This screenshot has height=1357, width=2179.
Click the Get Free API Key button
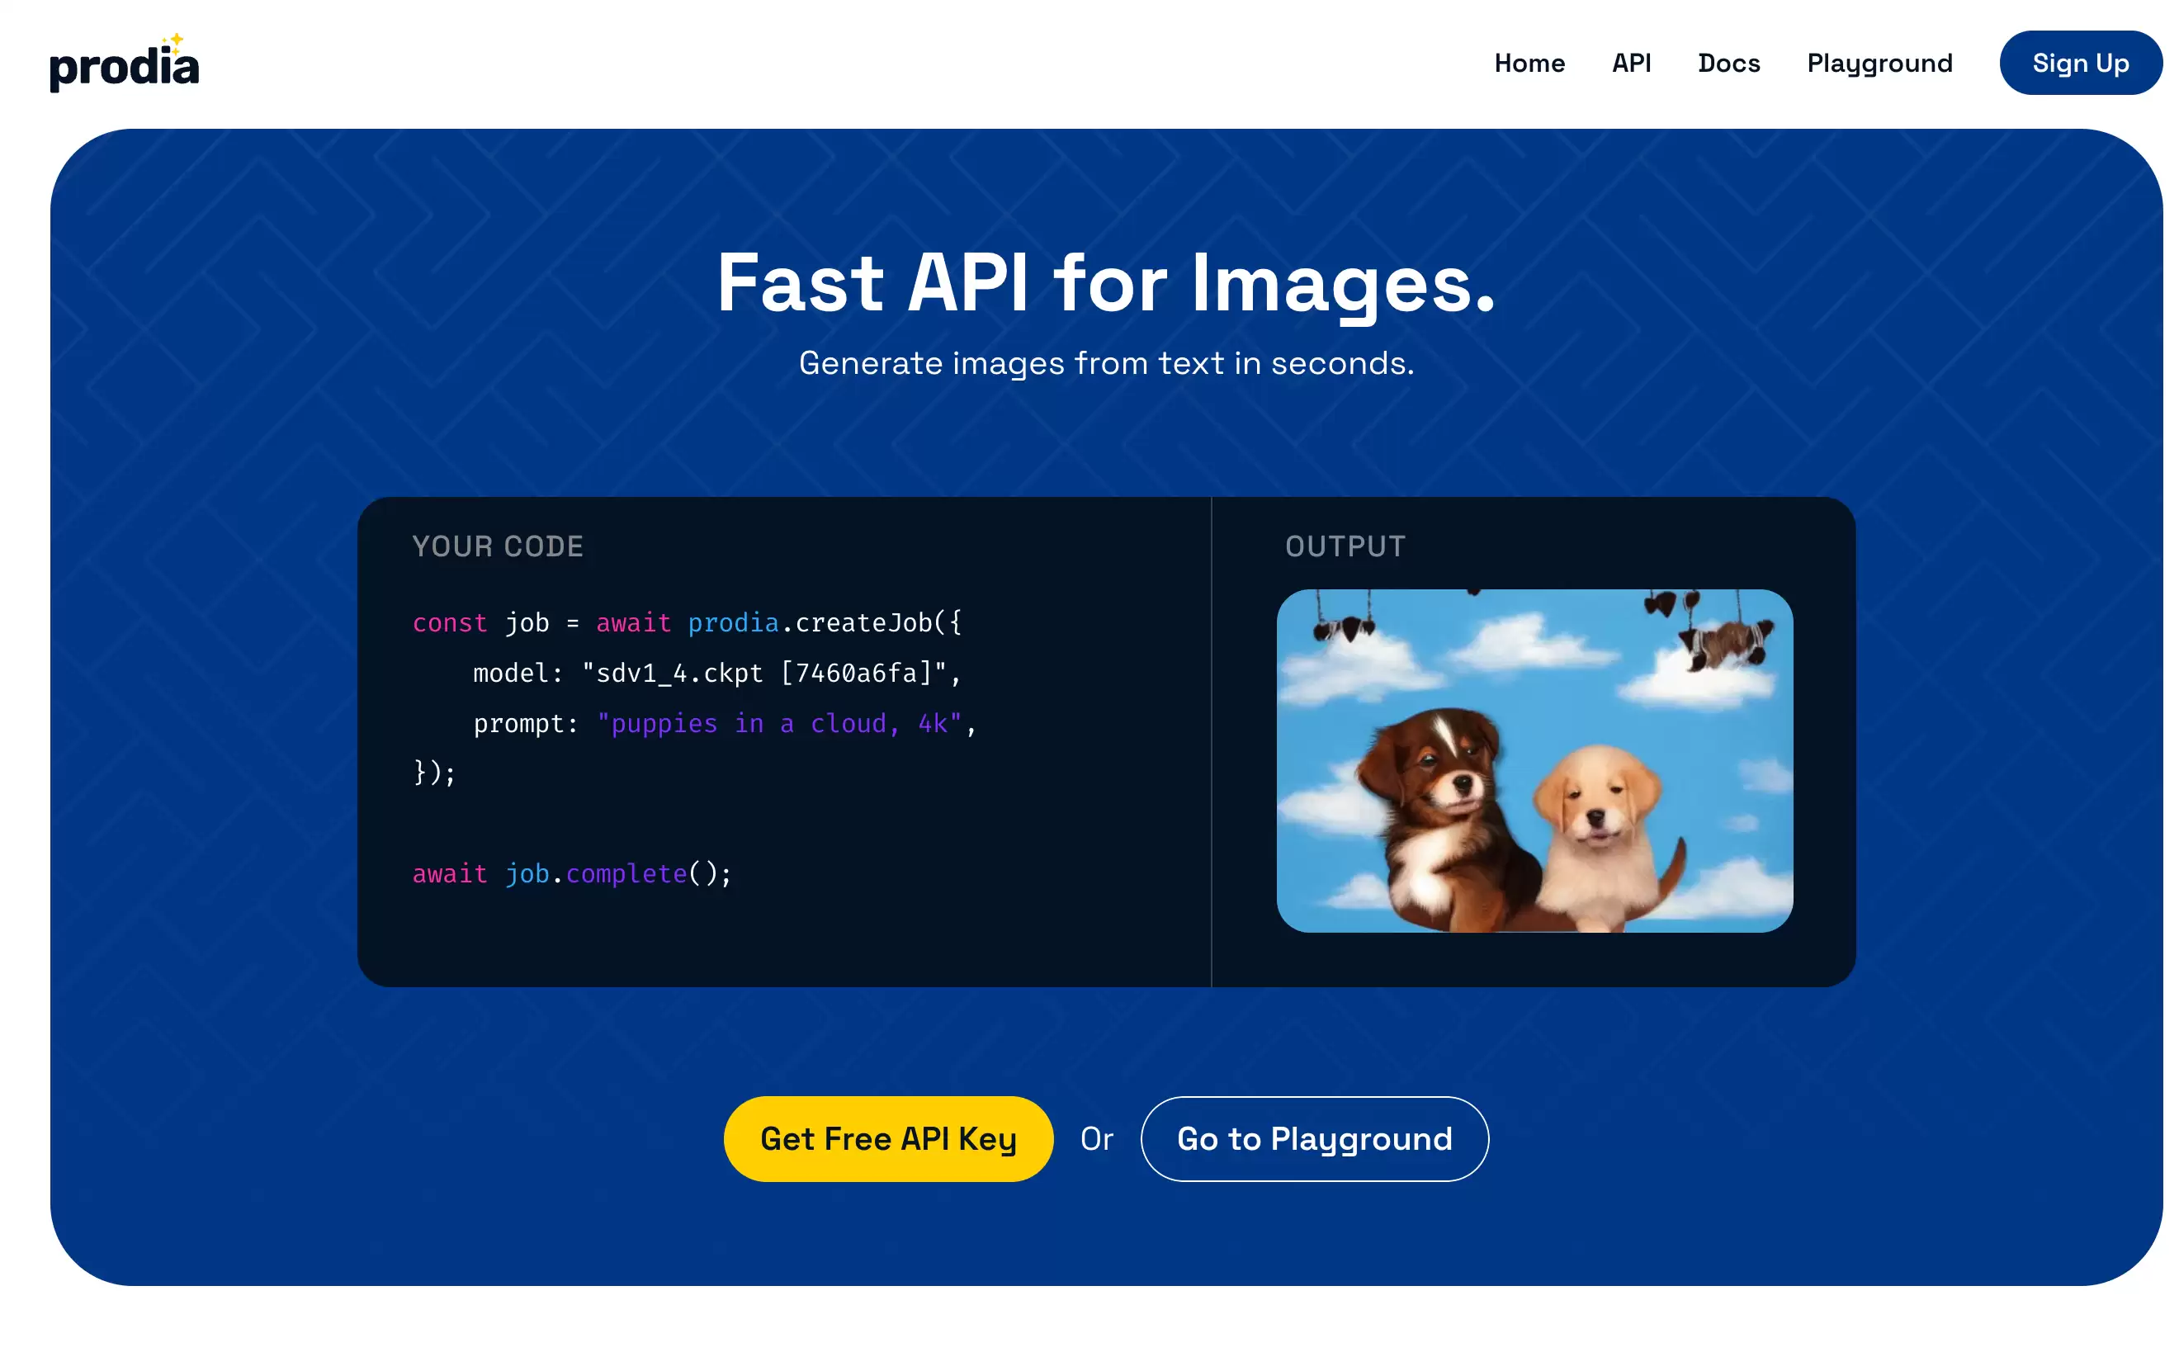click(887, 1138)
